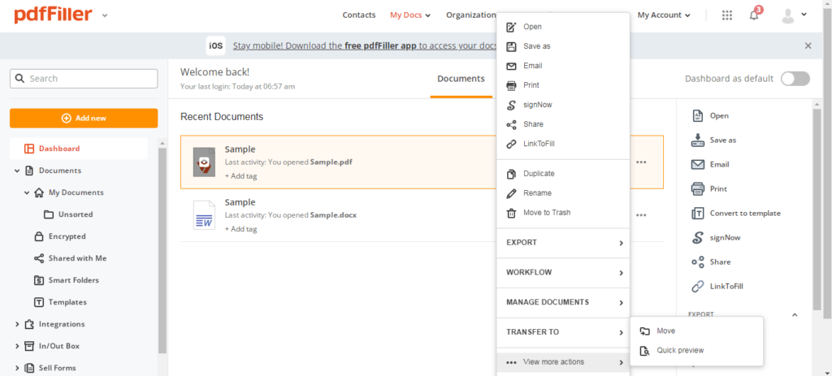Click Stay mobile download app link
The width and height of the screenshot is (832, 376).
coord(365,45)
